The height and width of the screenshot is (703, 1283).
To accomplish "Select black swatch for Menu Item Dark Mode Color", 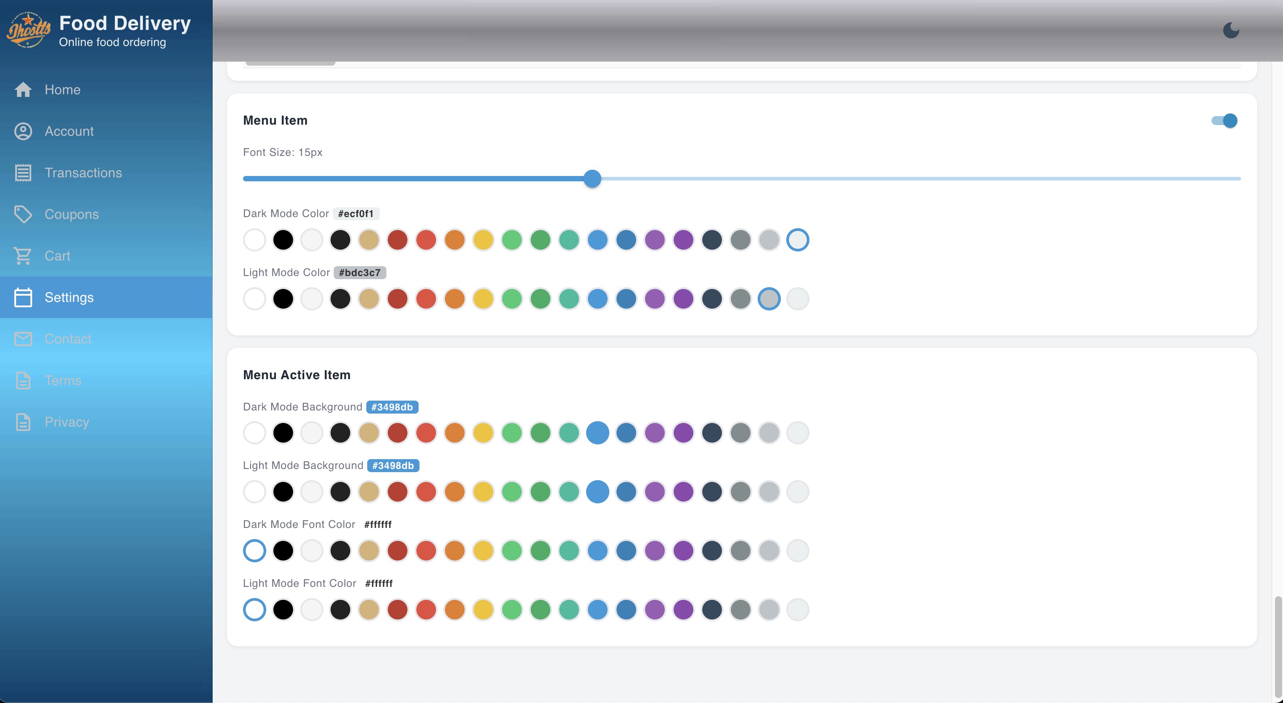I will [x=283, y=240].
